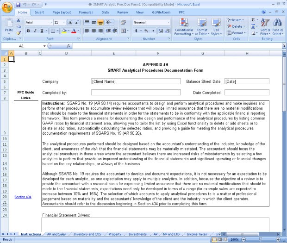This screenshot has width=287, height=243.
Task: Toggle Underline formatting
Action: (42, 31)
